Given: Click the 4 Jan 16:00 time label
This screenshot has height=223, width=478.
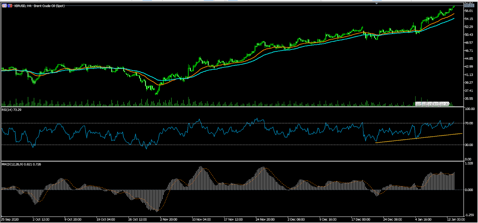Looking at the screenshot, I should 424,220.
